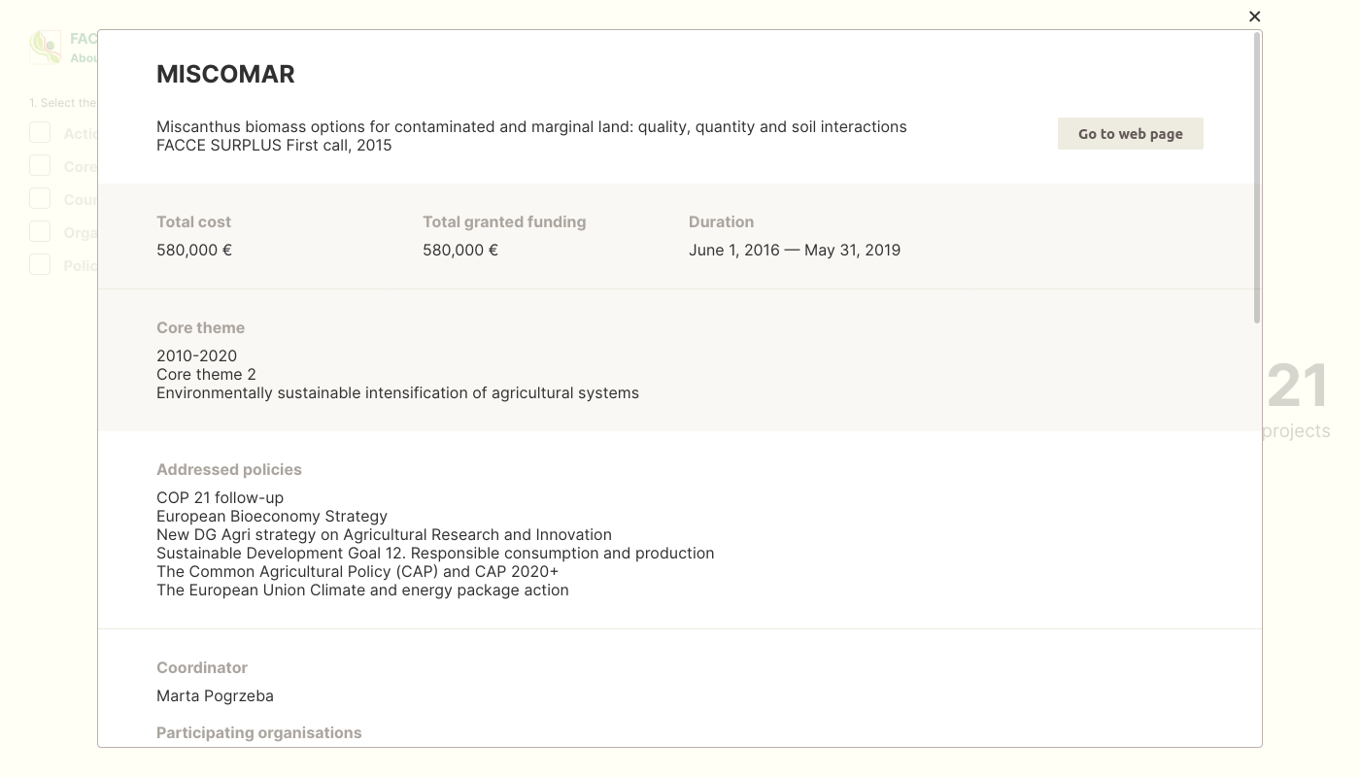Enable the Core theme filter checkbox
Screen dimensions: 1360x777
[40, 166]
